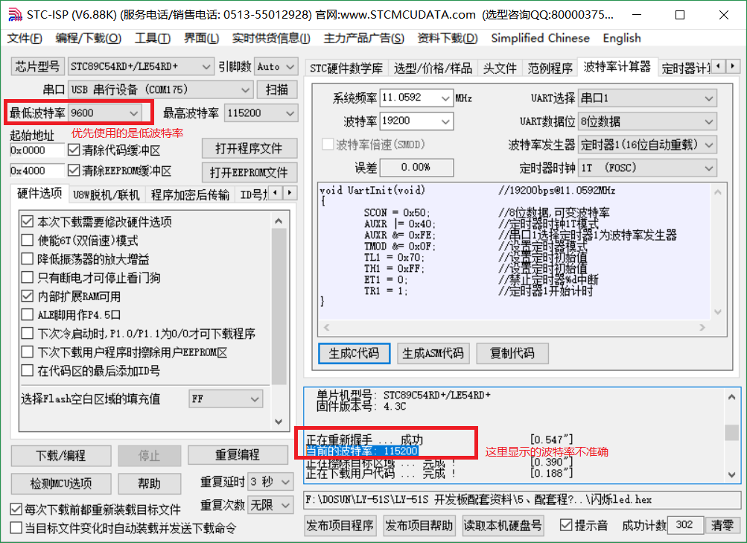This screenshot has width=747, height=543.
Task: Click the 扫描 button
Action: click(x=277, y=89)
